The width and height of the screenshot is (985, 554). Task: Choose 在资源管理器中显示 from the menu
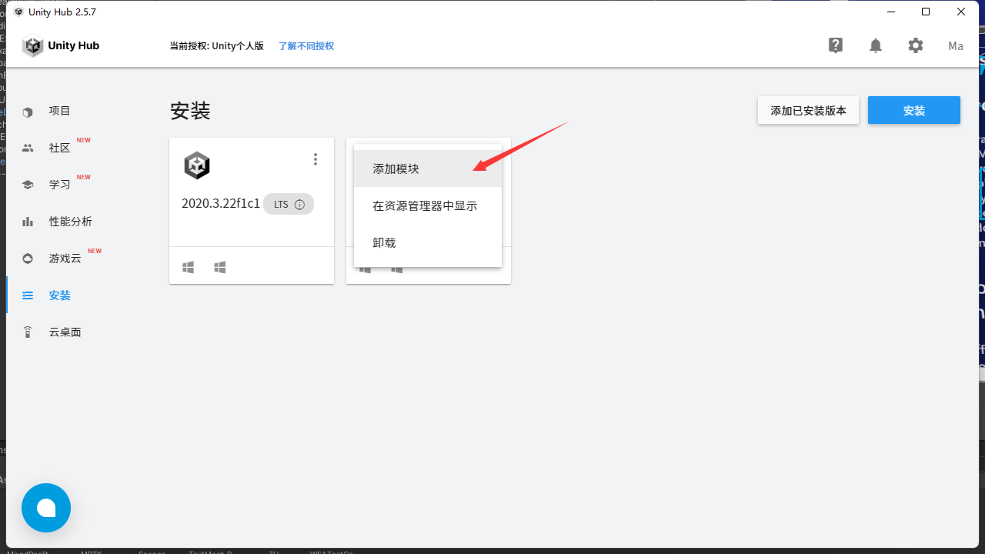pyautogui.click(x=428, y=205)
